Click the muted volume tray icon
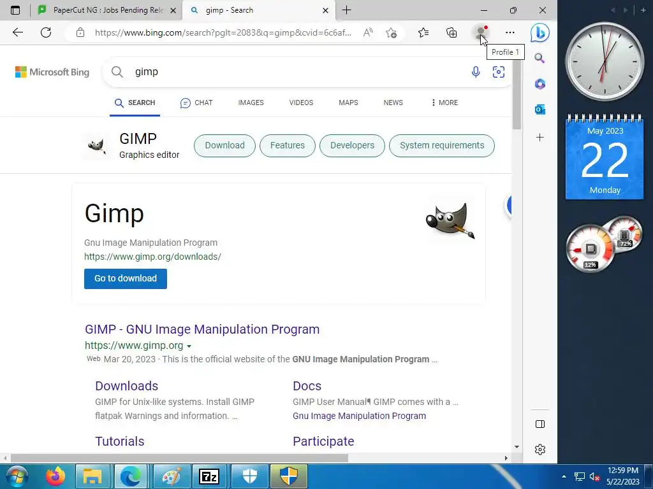653x489 pixels. pos(594,476)
